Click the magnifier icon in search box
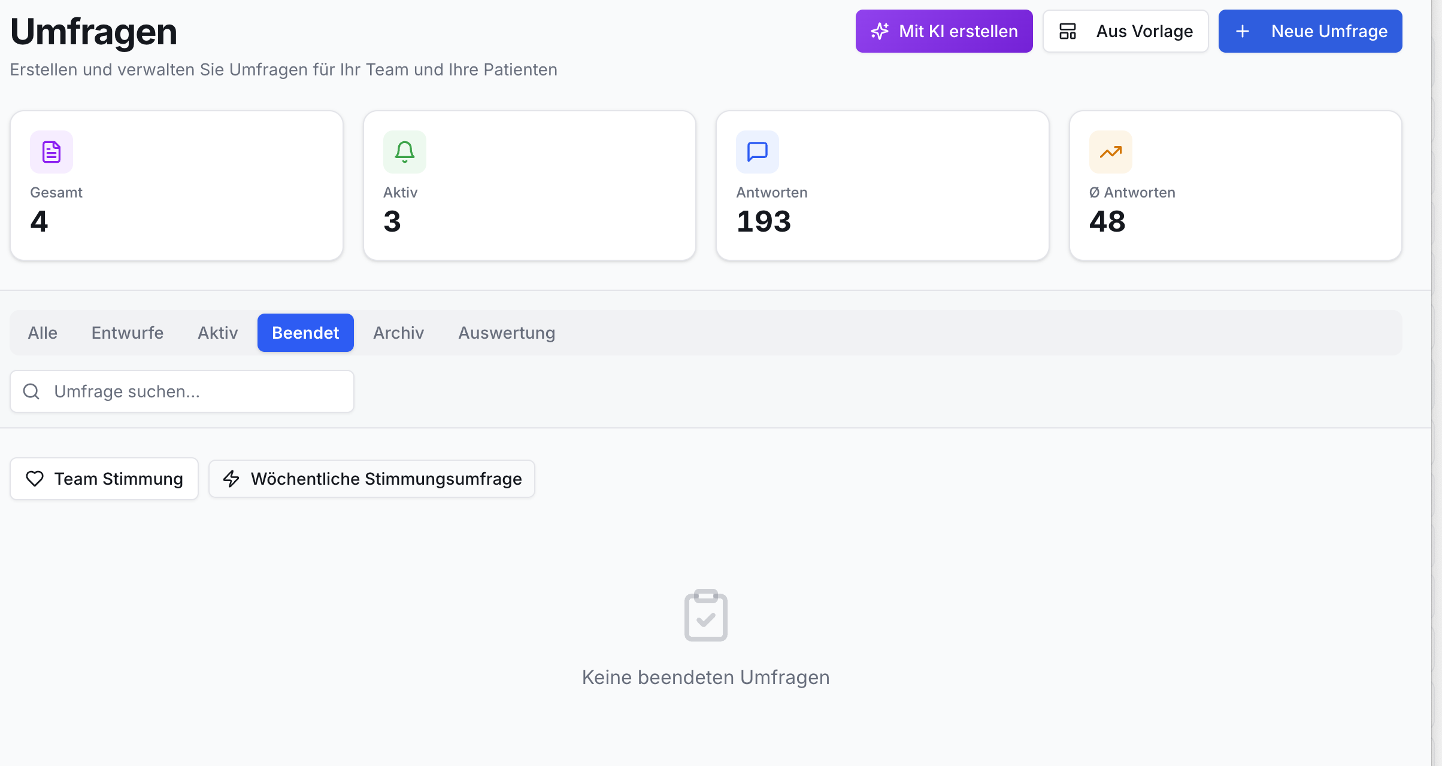Image resolution: width=1442 pixels, height=766 pixels. pos(31,391)
